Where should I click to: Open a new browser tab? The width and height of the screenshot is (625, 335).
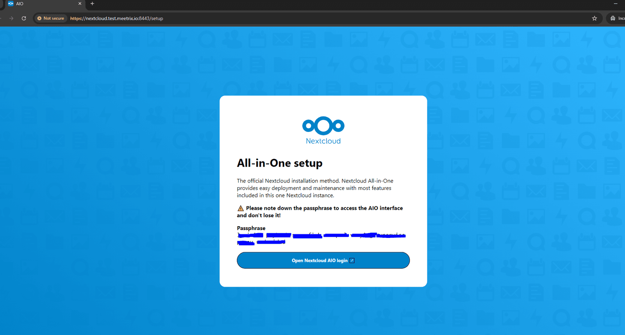tap(92, 4)
